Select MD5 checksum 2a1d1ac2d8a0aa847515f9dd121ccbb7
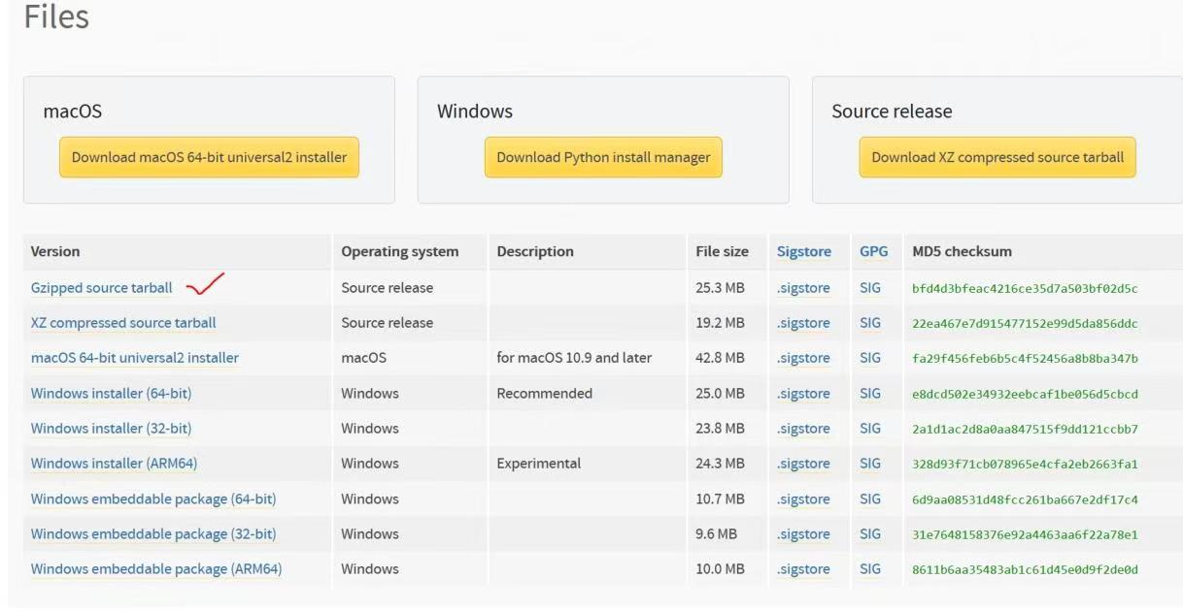Viewport: 1183px width, 611px height. pyautogui.click(x=1025, y=430)
